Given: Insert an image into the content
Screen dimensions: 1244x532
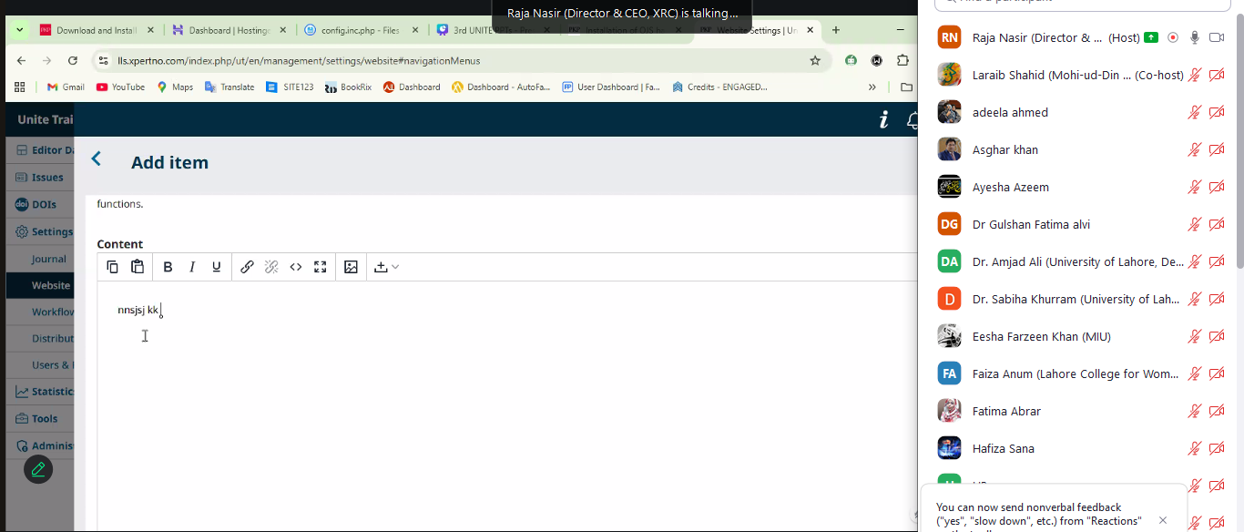Looking at the screenshot, I should [351, 267].
